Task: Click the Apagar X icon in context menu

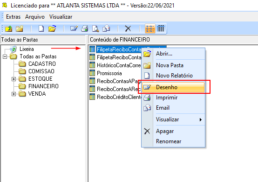Action: 147,131
